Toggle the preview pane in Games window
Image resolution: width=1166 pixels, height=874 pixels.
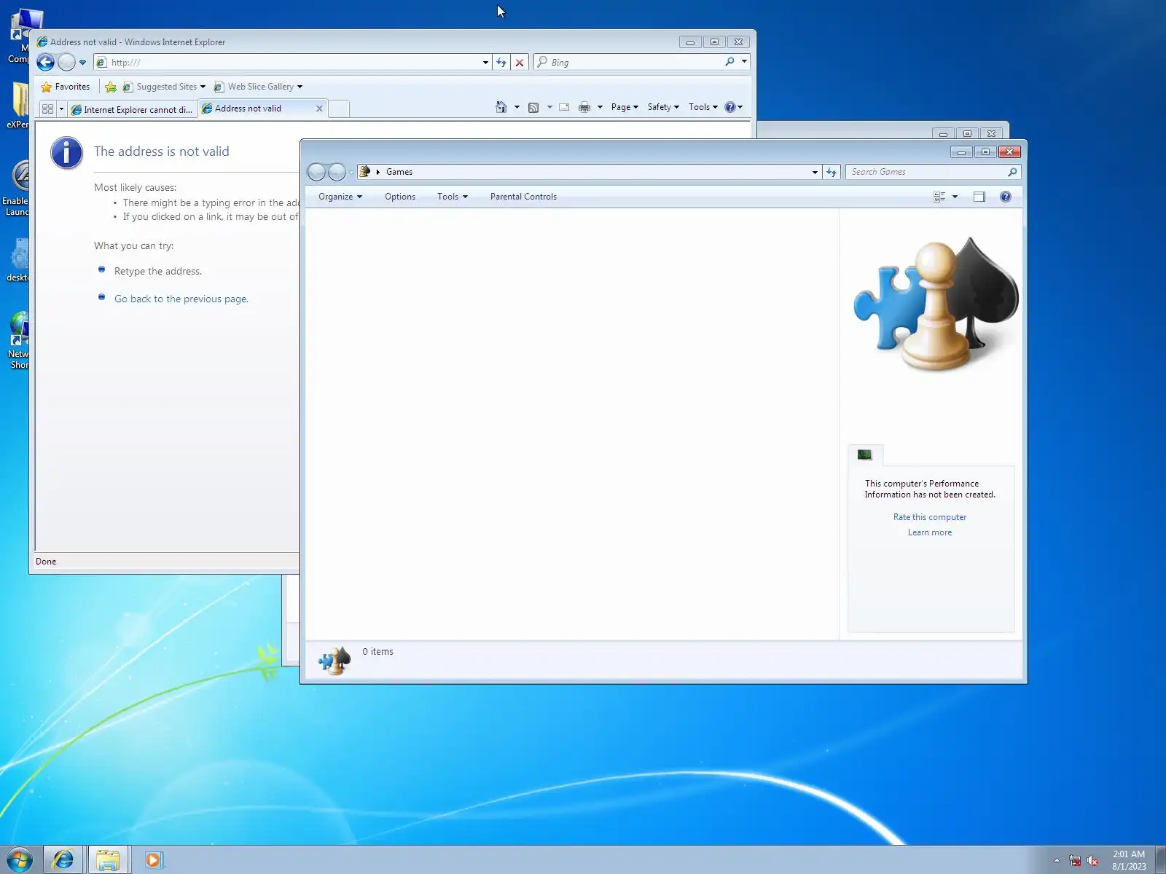point(979,197)
